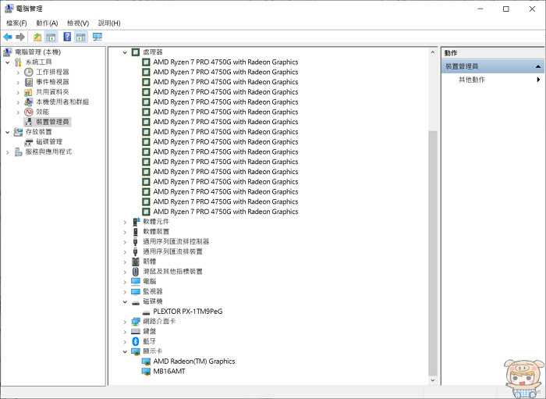Click the Up one level folder icon

37,37
